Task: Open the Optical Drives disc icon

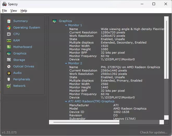Action: [x=9, y=67]
